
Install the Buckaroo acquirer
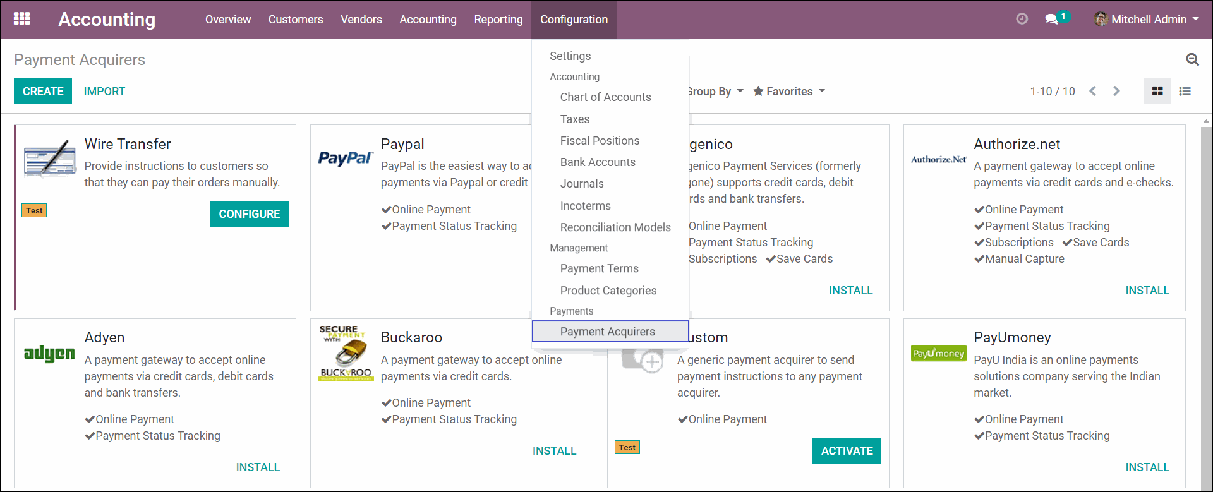click(554, 451)
